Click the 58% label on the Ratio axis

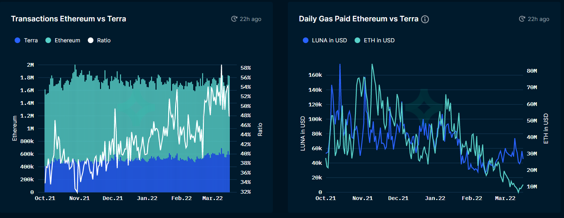tap(245, 68)
